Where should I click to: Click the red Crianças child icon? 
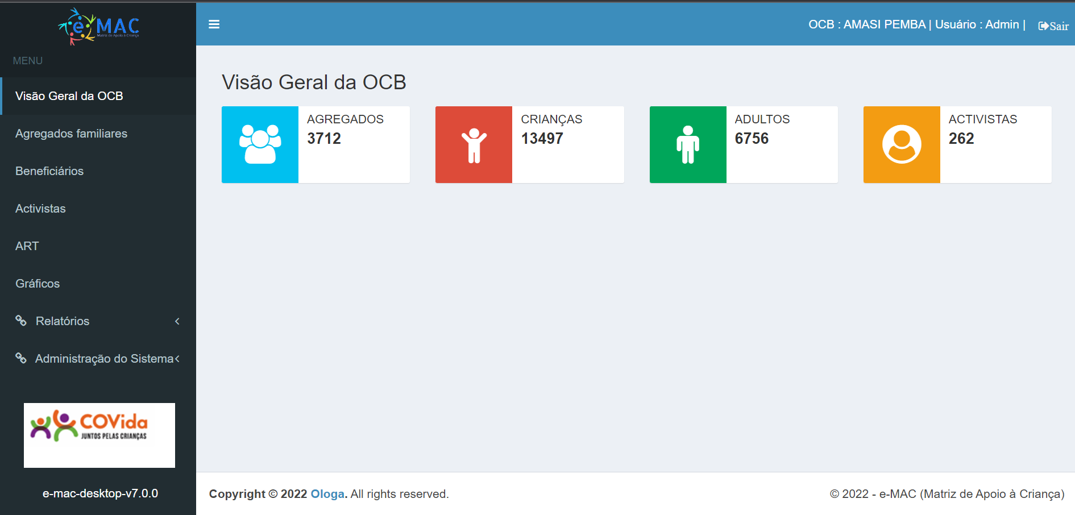(474, 144)
